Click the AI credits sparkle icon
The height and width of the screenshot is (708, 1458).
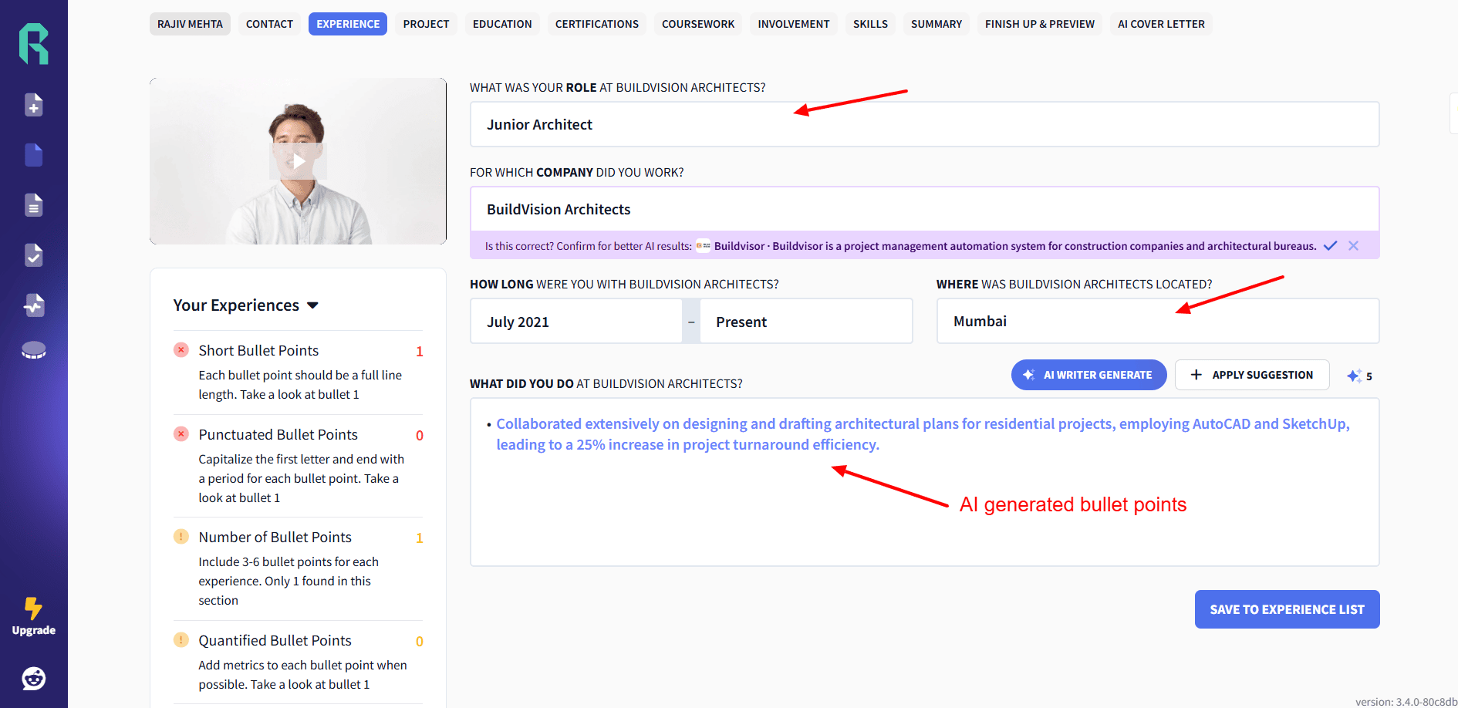[1354, 376]
